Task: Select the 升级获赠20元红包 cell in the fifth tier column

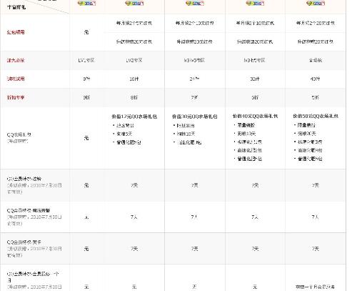Action: click(316, 41)
